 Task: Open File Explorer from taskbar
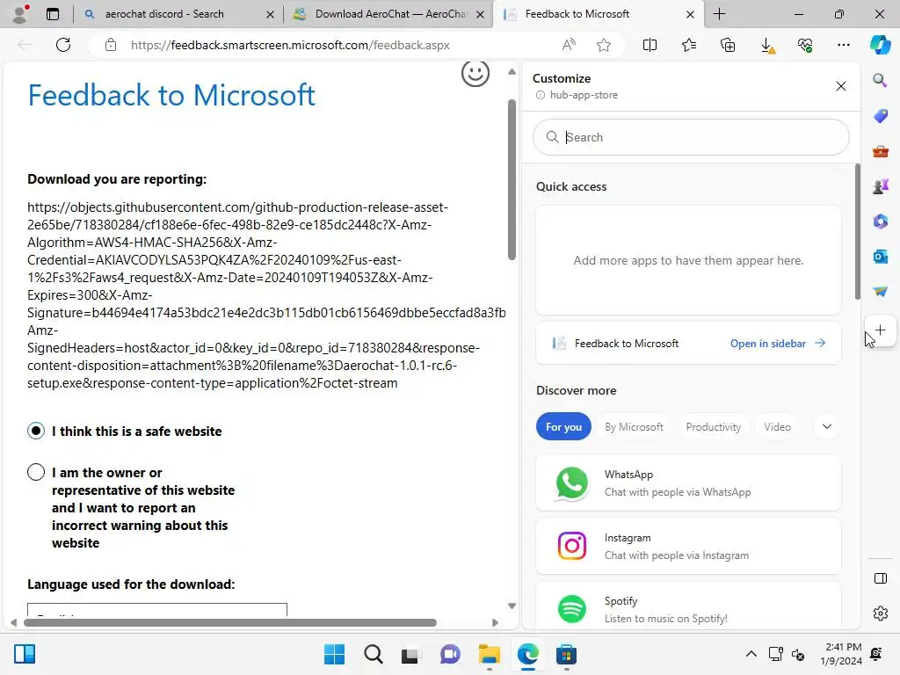489,654
